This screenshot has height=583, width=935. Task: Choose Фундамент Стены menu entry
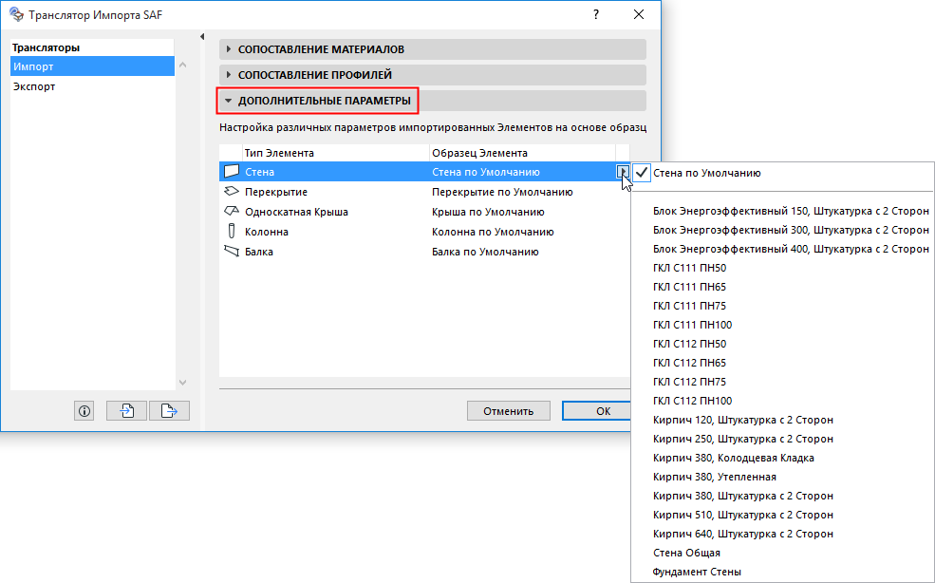pyautogui.click(x=782, y=572)
